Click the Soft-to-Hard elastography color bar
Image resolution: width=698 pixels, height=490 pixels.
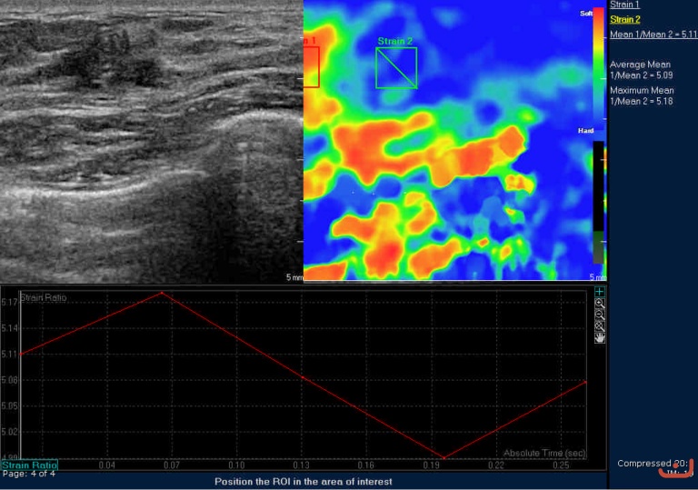pyautogui.click(x=598, y=70)
